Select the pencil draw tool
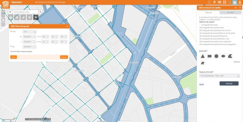 point(23,17)
